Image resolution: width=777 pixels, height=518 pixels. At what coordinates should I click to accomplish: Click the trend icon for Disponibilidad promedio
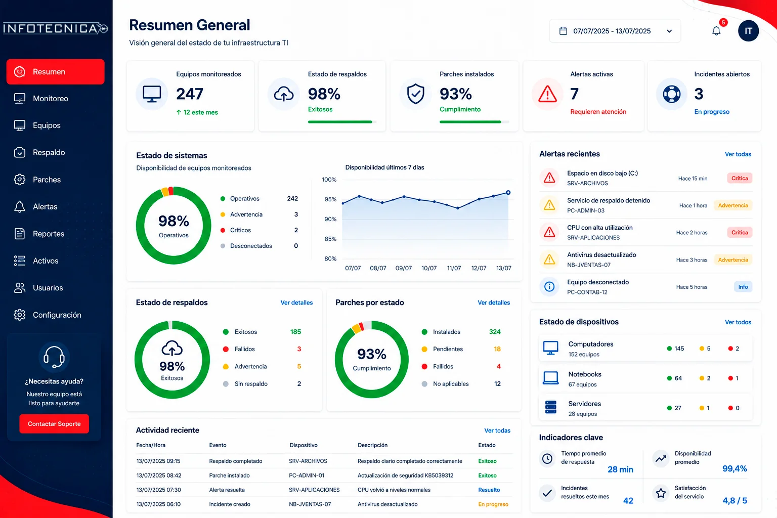tap(661, 458)
